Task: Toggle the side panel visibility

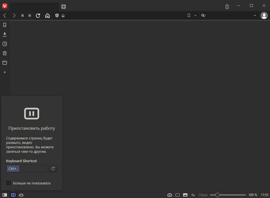Action: click(x=5, y=195)
